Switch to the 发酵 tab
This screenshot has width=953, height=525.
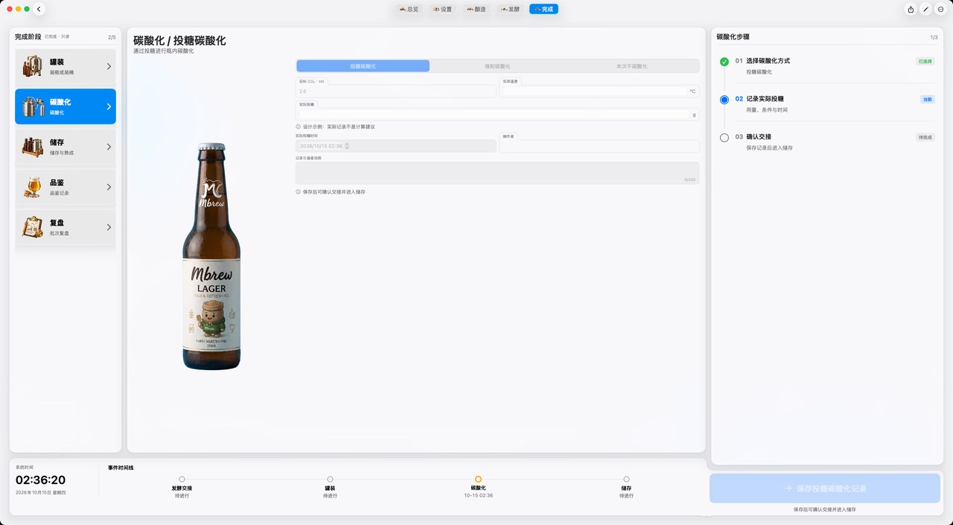[x=509, y=9]
